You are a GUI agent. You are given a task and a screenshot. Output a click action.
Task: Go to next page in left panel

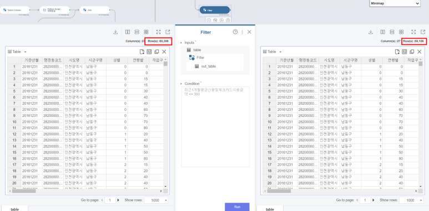[118, 200]
